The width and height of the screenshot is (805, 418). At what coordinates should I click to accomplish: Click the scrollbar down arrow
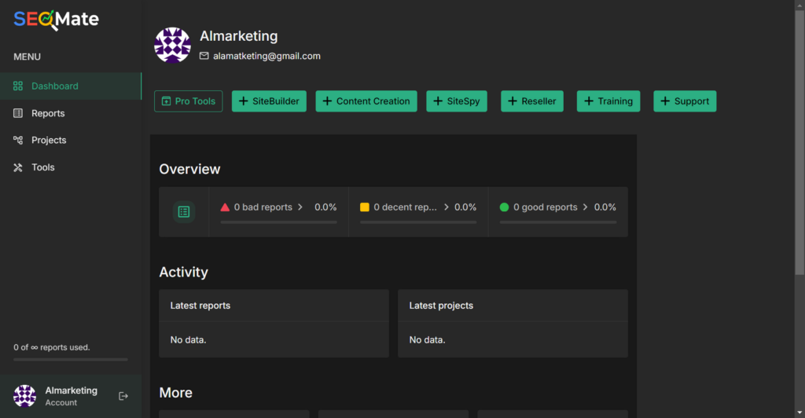pyautogui.click(x=799, y=412)
